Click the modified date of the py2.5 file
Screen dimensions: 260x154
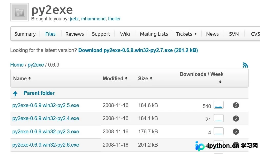(116, 105)
